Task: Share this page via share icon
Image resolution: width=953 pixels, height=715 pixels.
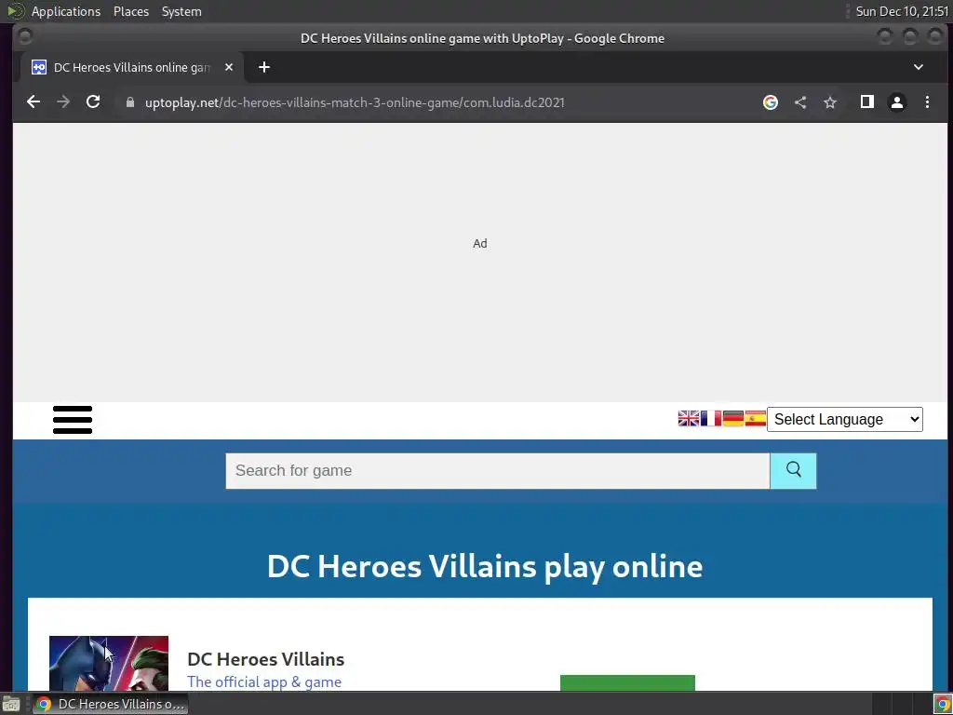Action: click(800, 102)
